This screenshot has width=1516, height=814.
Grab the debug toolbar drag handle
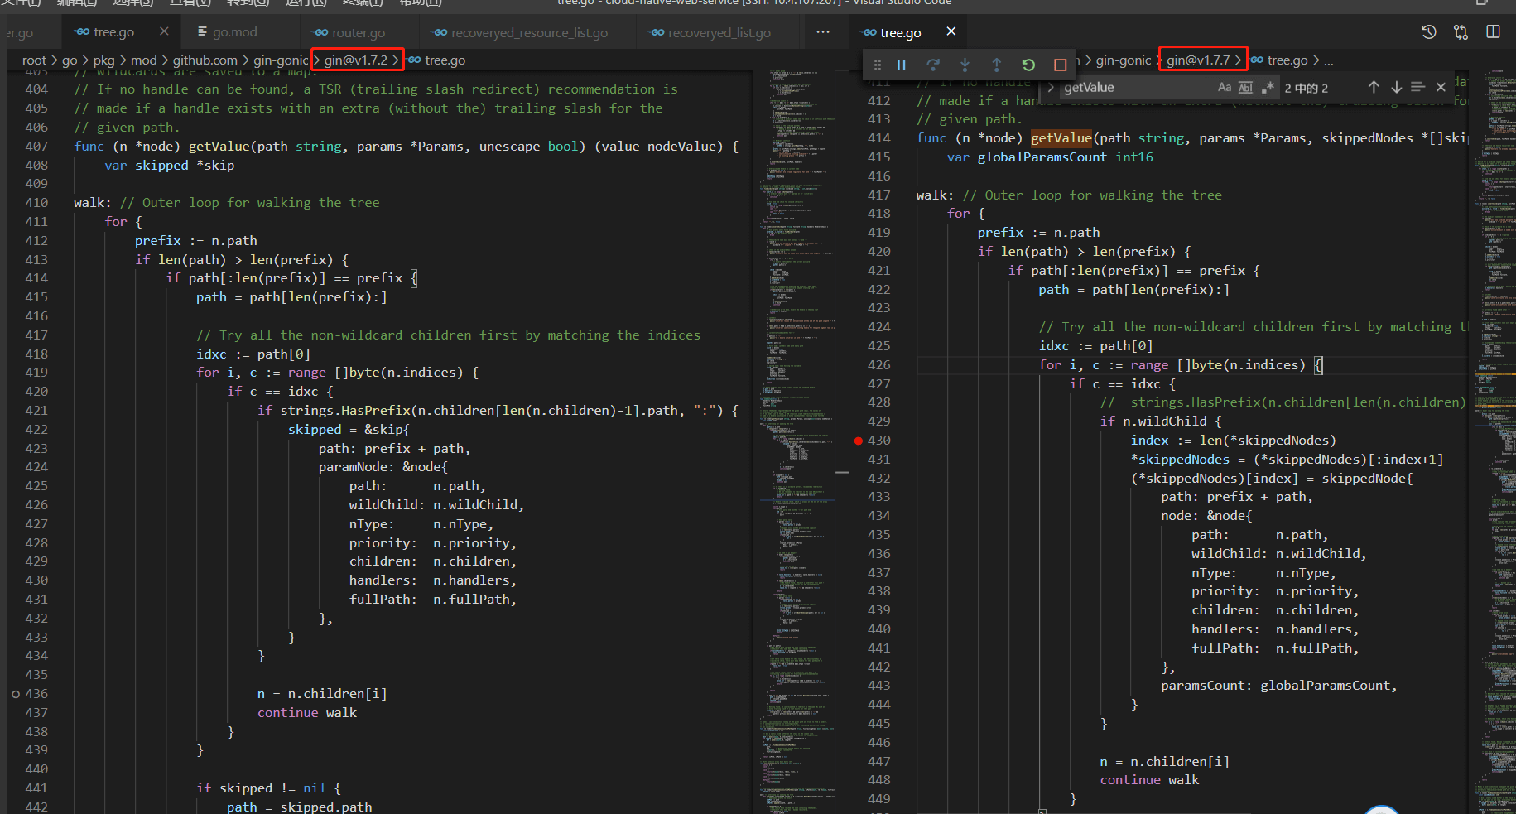point(878,65)
